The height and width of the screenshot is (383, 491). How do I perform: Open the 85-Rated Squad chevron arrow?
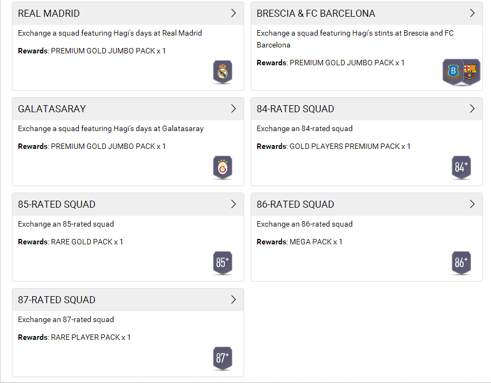[x=233, y=204]
